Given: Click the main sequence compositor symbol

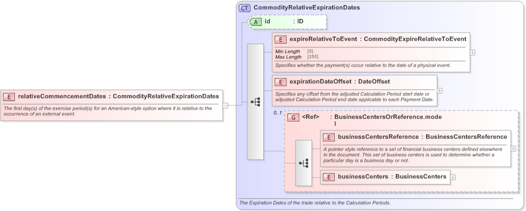Looking at the screenshot, I should tap(256, 102).
